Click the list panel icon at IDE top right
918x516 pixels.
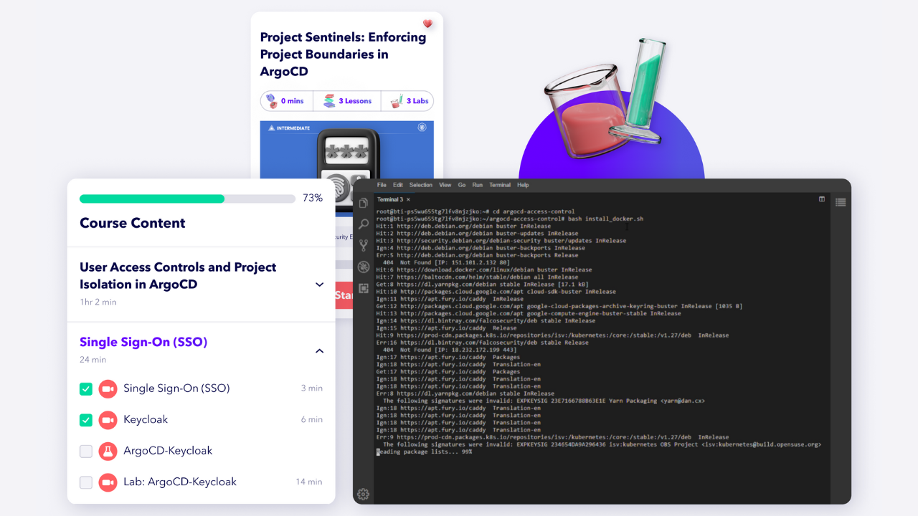click(x=841, y=202)
